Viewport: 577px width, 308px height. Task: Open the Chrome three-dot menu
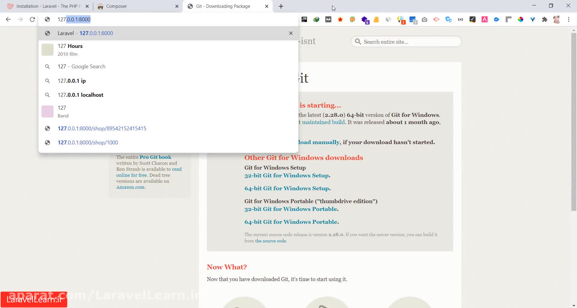569,19
